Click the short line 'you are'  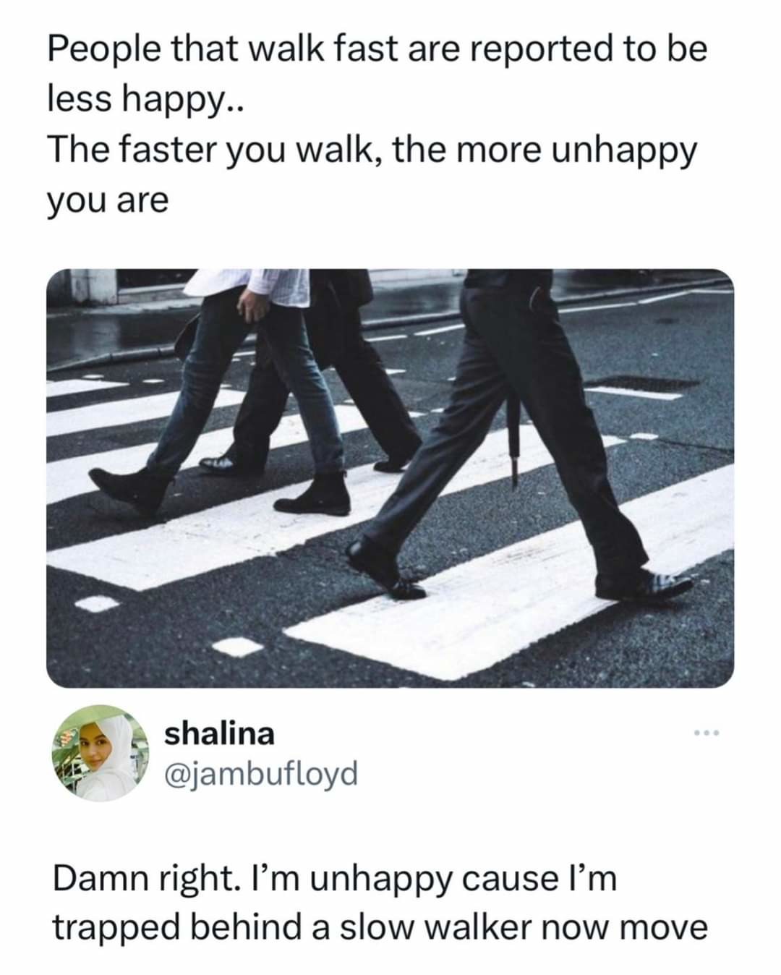click(108, 201)
